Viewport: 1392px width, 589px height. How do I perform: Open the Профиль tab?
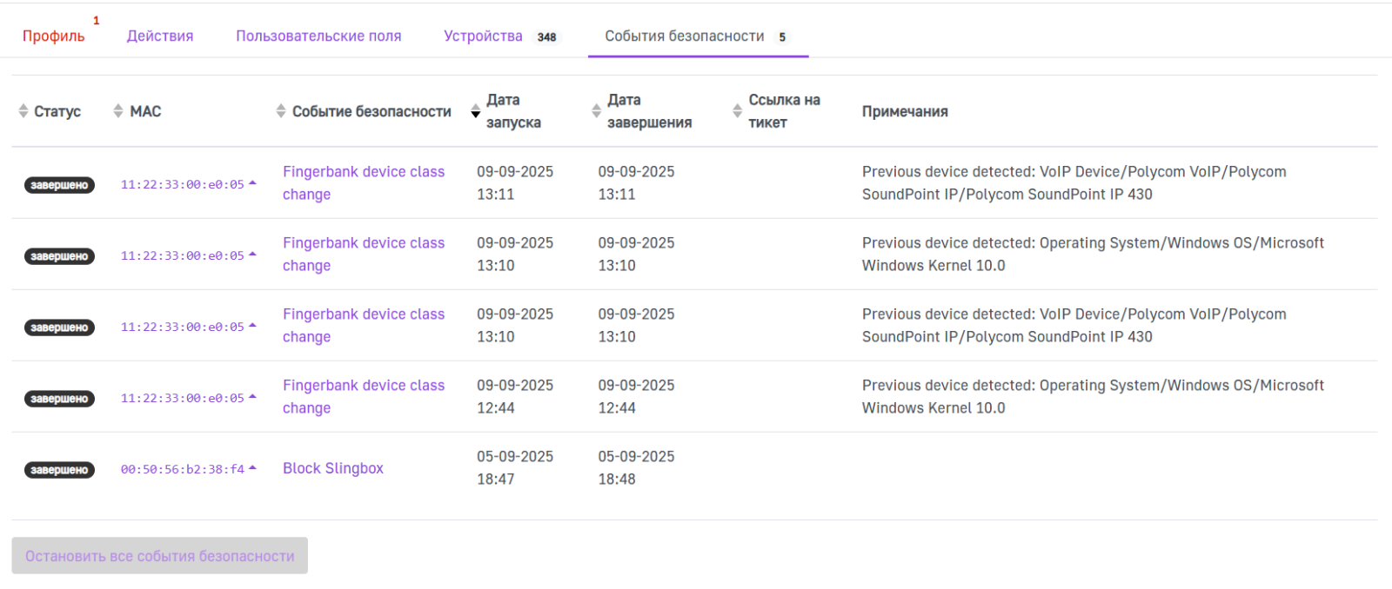click(x=54, y=36)
